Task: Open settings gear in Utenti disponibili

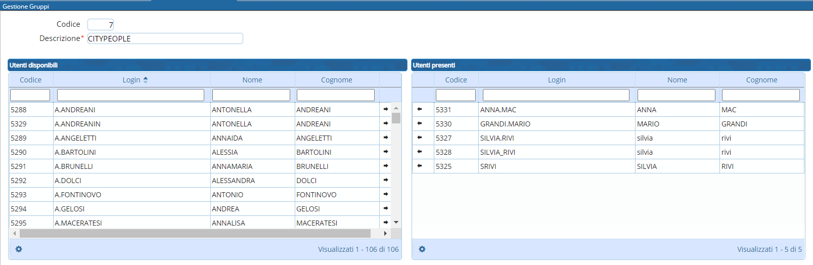Action: click(x=19, y=249)
